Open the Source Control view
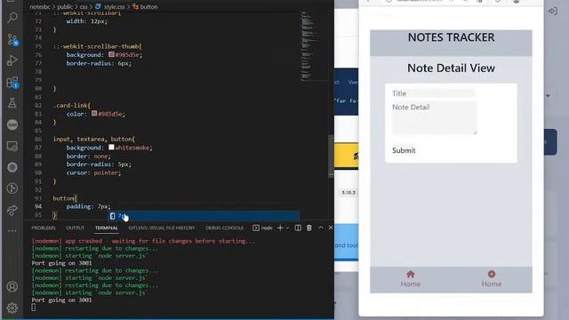 pyautogui.click(x=12, y=39)
